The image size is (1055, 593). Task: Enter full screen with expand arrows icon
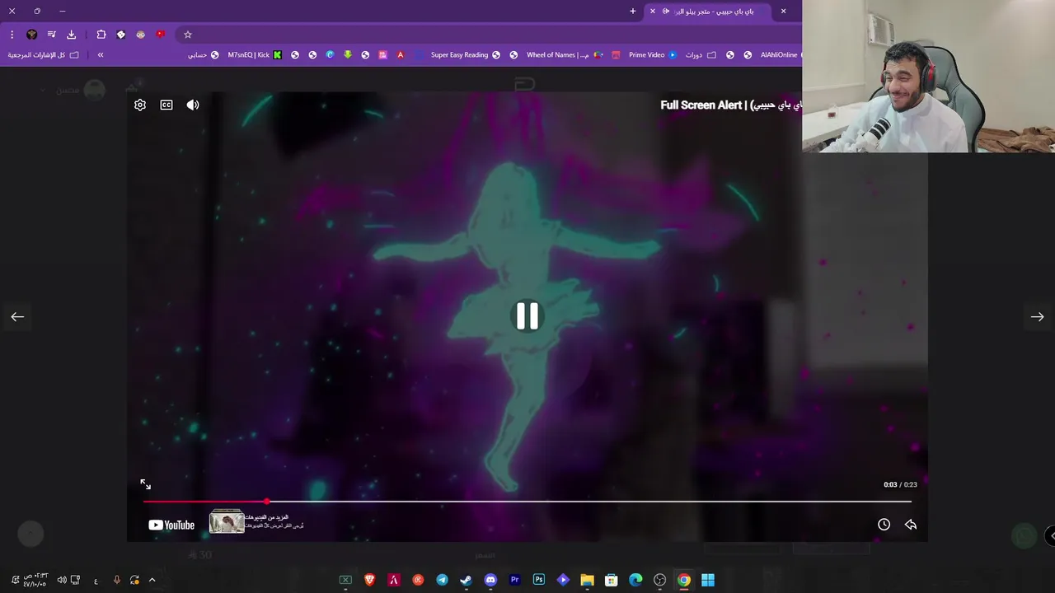(146, 484)
